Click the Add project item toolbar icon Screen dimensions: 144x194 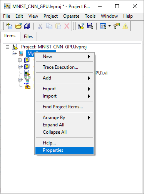81,26
